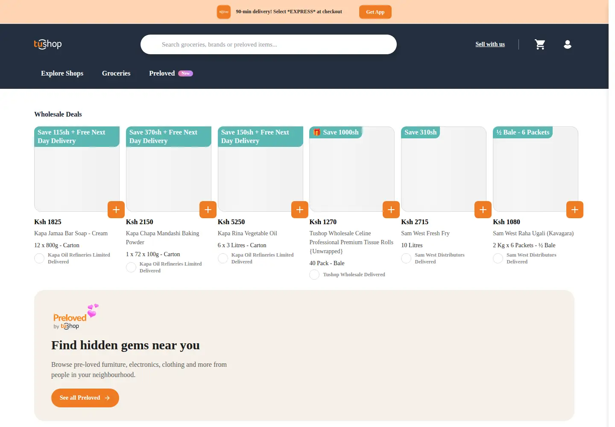Add Sam West Raha Ugali to cart

(x=575, y=210)
